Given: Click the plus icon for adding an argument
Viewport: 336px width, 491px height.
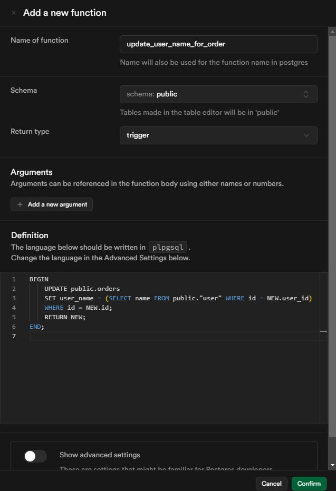Looking at the screenshot, I should click(x=18, y=204).
